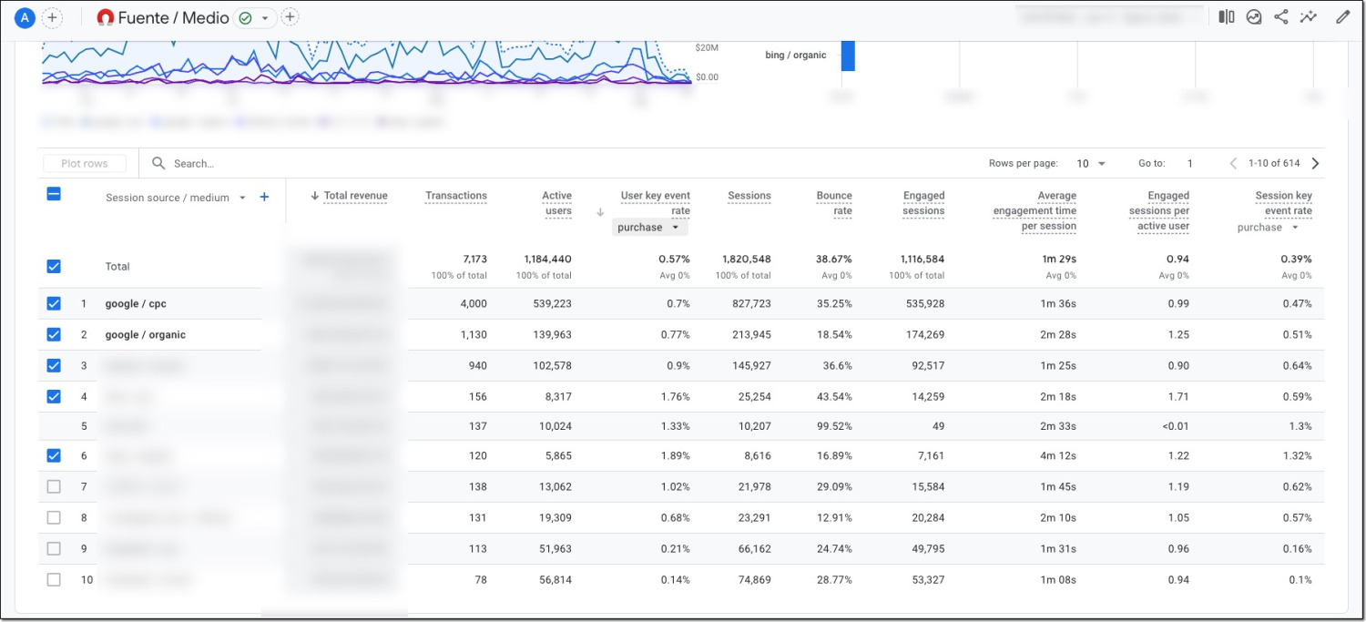Click the search magnifier icon

(158, 163)
